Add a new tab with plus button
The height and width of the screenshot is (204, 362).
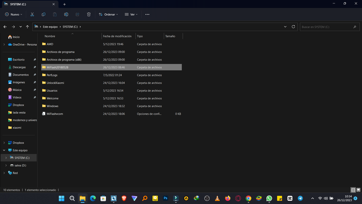(64, 4)
